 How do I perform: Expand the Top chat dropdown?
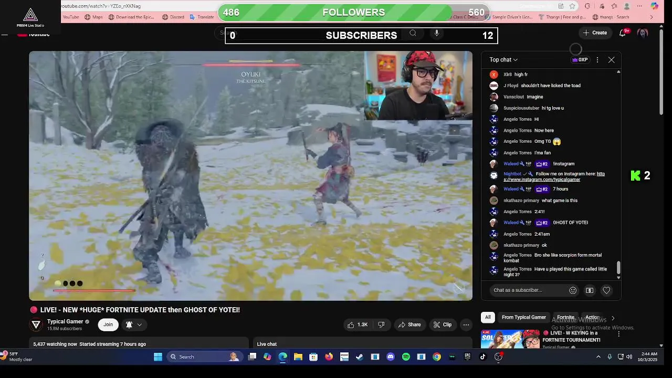(x=503, y=60)
